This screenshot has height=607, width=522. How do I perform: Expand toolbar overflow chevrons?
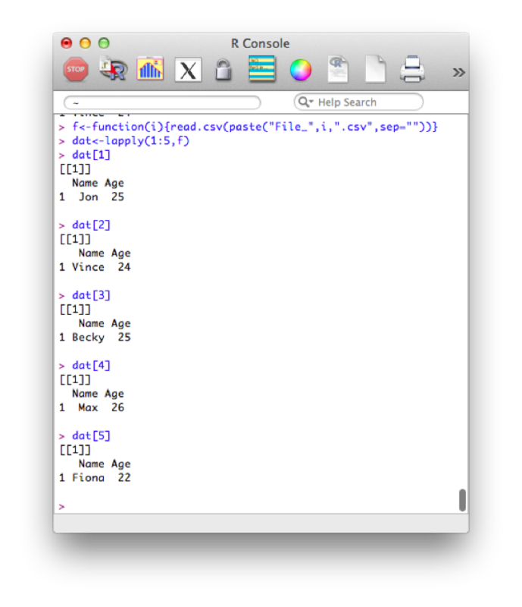[458, 72]
